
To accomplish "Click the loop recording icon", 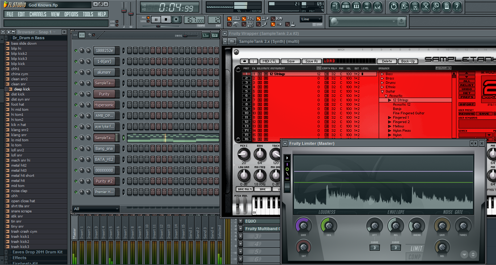I will click(279, 19).
